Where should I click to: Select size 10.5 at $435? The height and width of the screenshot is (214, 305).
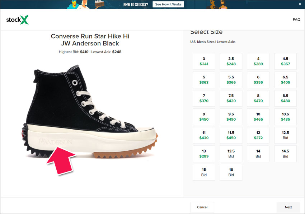285,117
